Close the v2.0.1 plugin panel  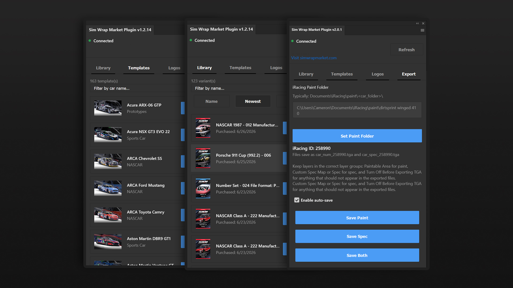(x=423, y=23)
